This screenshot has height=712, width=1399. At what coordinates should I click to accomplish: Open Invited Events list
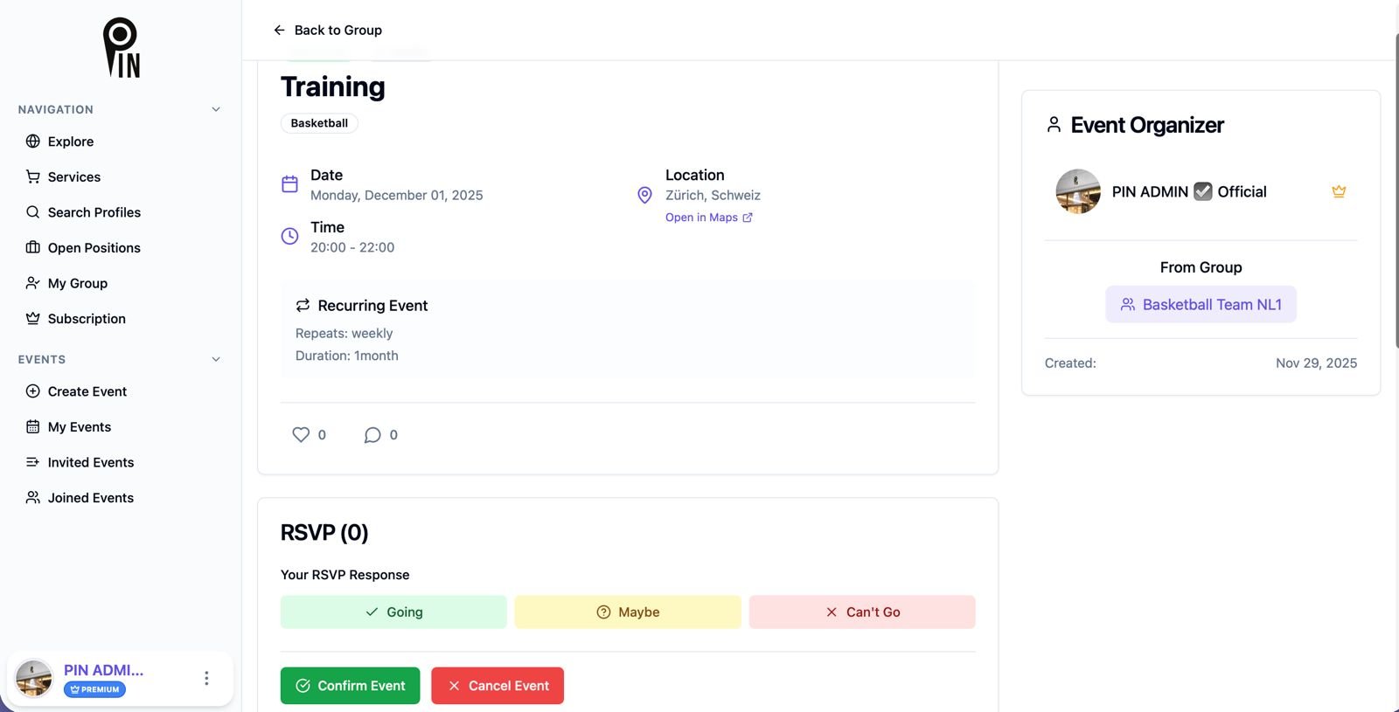(x=91, y=463)
